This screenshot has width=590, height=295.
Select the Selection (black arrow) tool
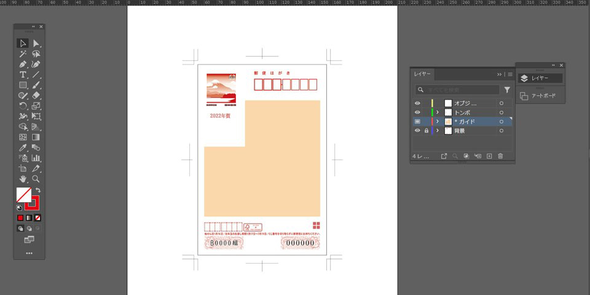(x=23, y=44)
